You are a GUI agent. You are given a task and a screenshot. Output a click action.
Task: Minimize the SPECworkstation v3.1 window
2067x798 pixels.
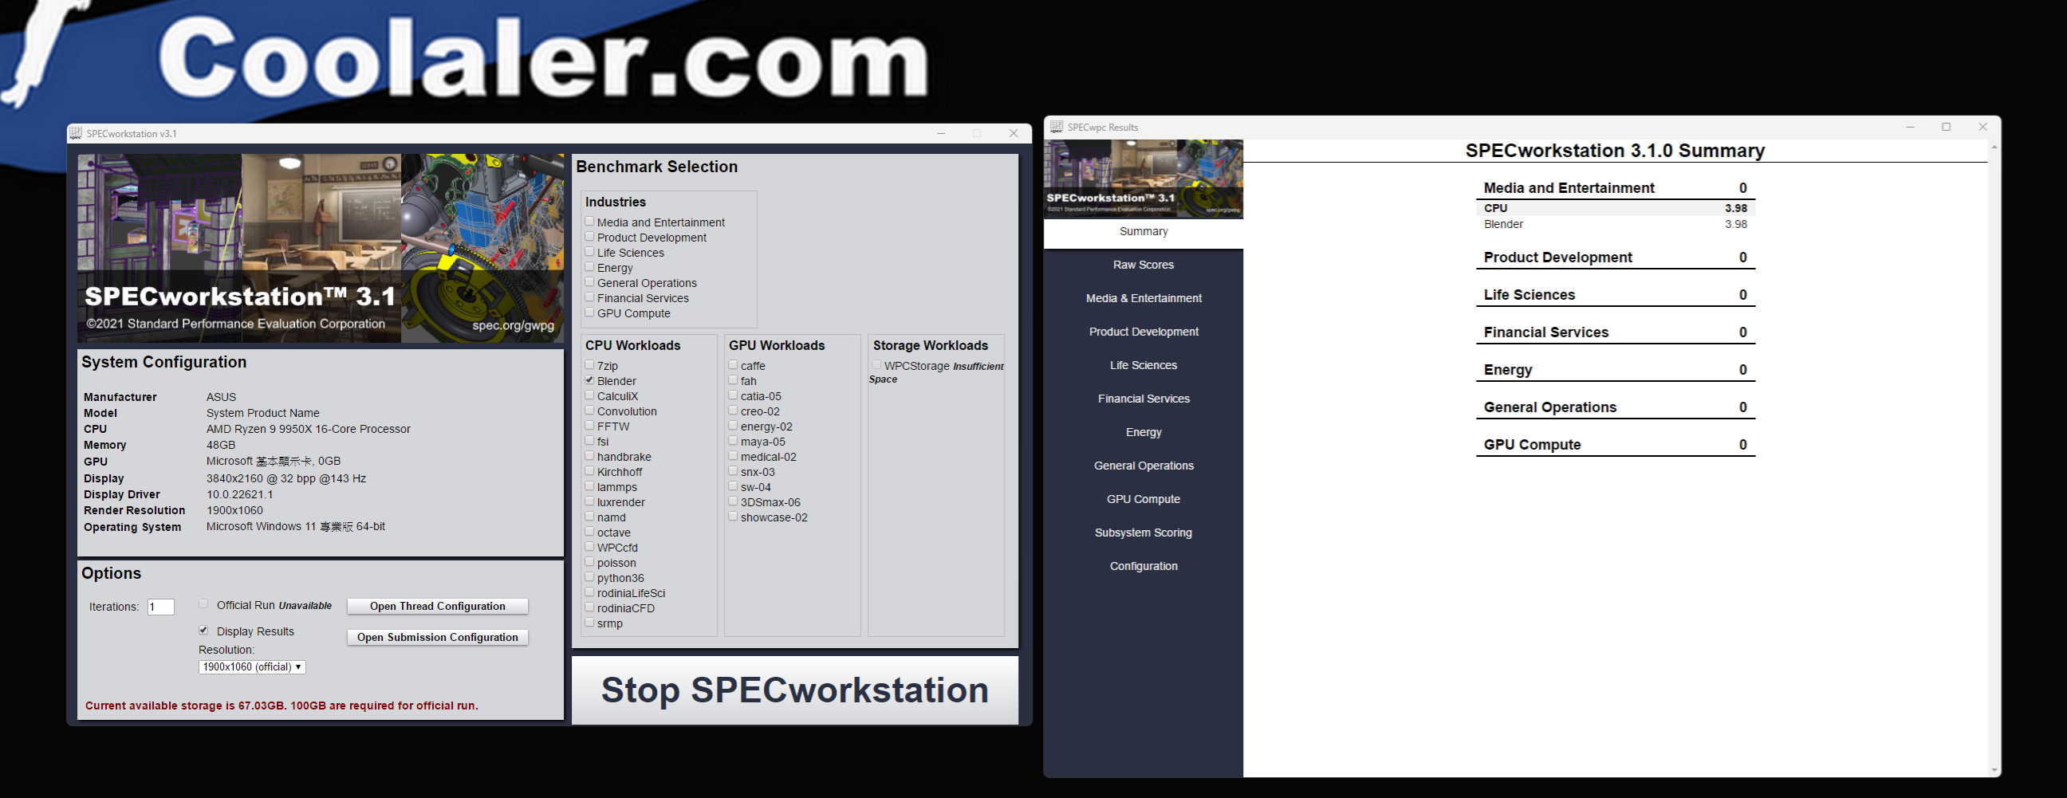coord(941,133)
